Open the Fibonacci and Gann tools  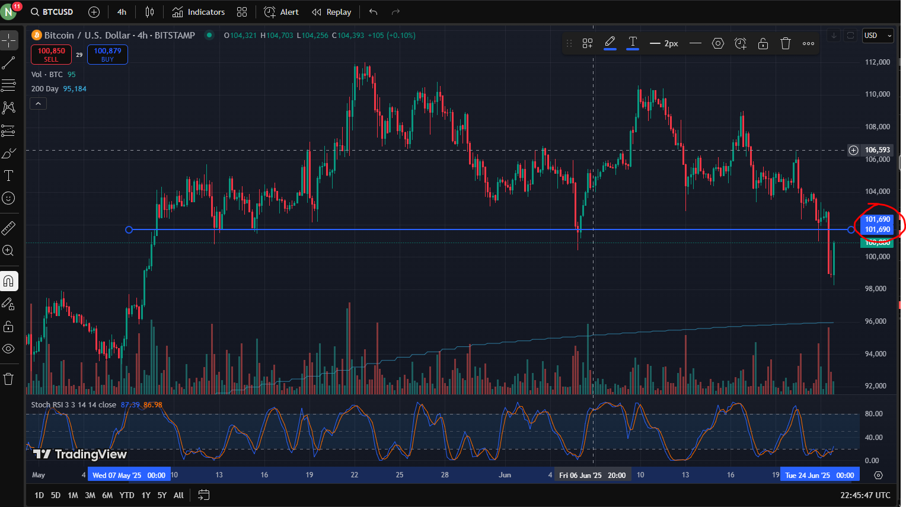[9, 85]
